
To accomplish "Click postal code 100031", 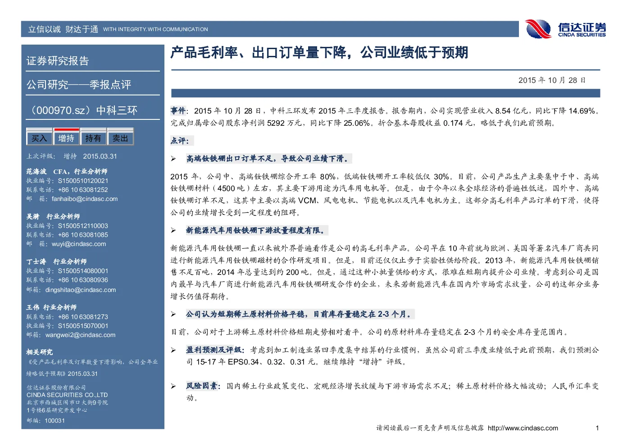I will click(x=55, y=420).
